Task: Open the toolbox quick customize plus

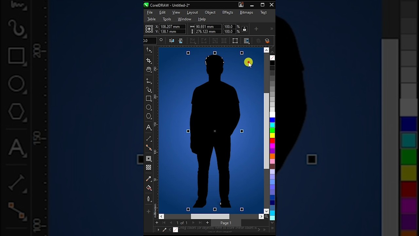Action: point(149,211)
